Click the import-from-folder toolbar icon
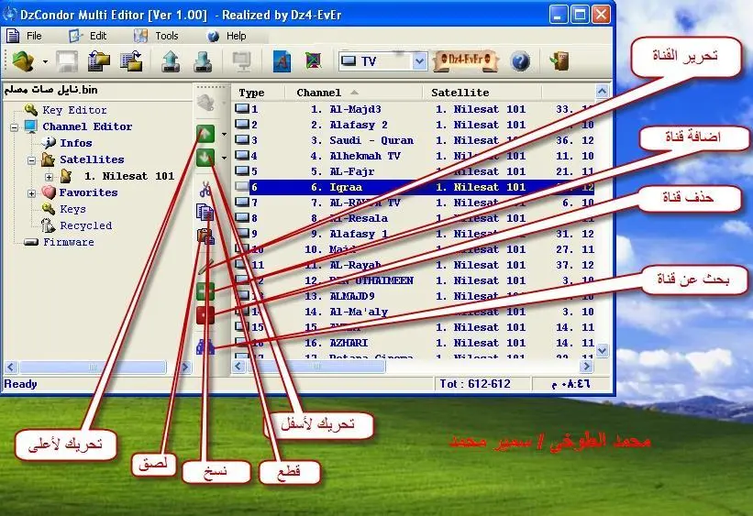753x516 pixels. (x=99, y=61)
